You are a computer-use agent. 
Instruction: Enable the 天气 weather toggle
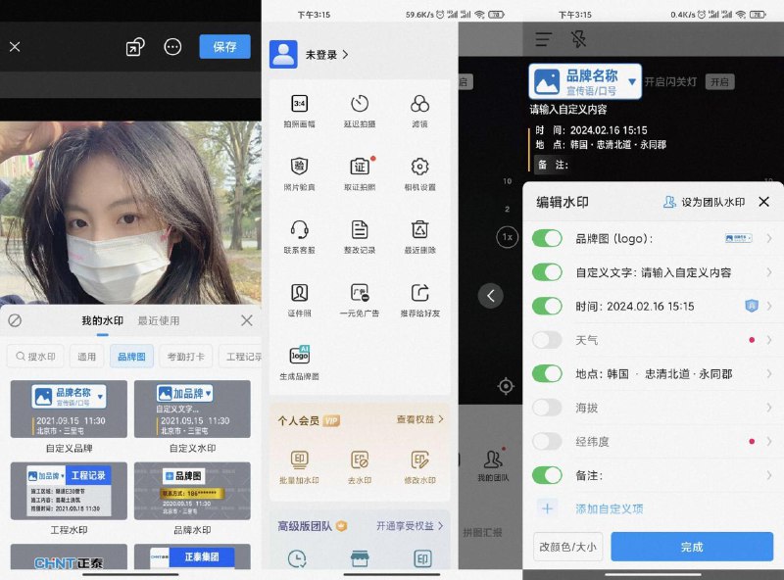pos(548,341)
